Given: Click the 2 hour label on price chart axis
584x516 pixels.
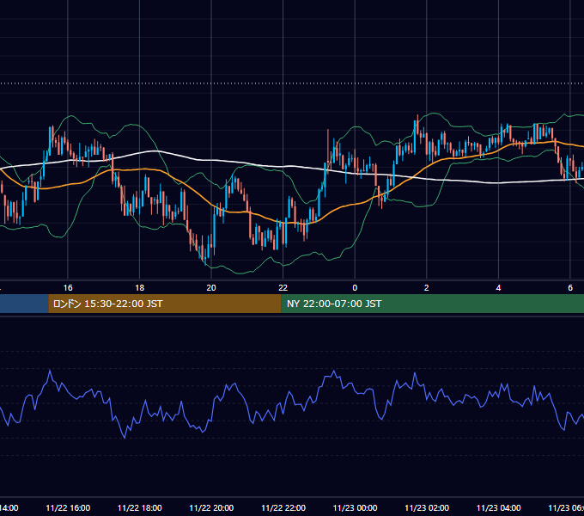Looking at the screenshot, I should pyautogui.click(x=427, y=288).
